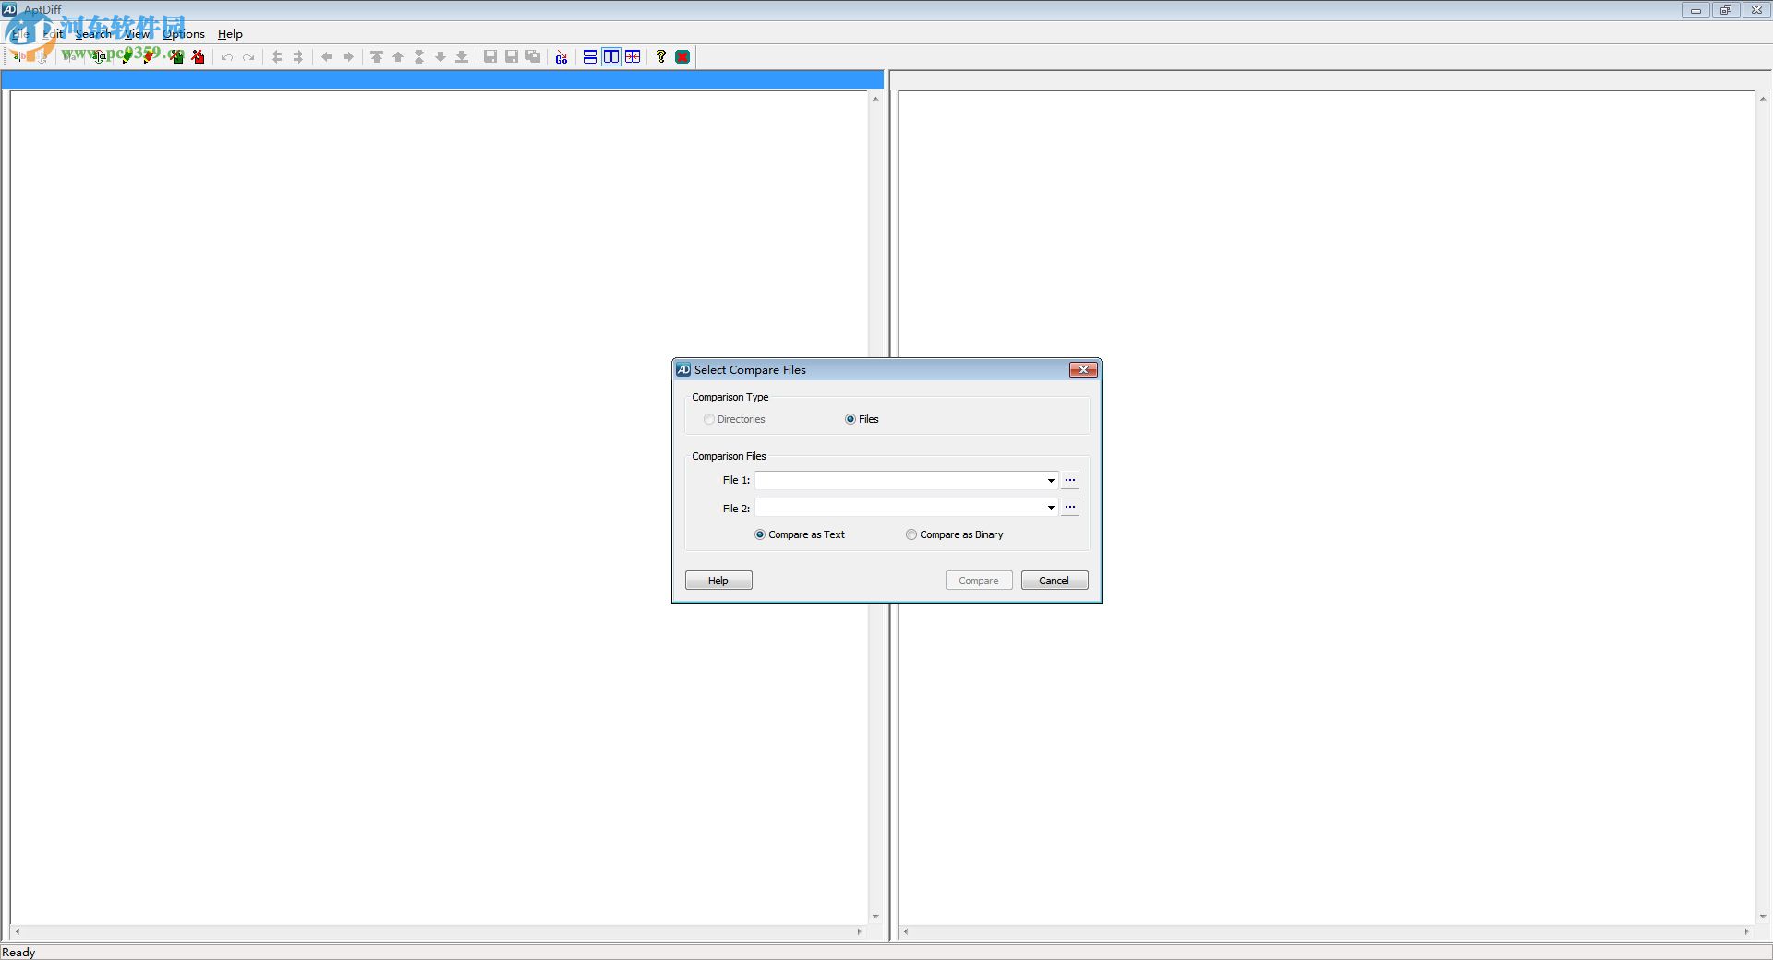Click left pane horizontal scrollbar right arrow
The image size is (1773, 960).
click(860, 932)
